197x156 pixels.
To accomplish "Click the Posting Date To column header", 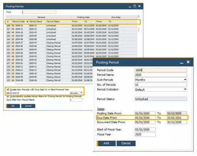I will 85,22.
